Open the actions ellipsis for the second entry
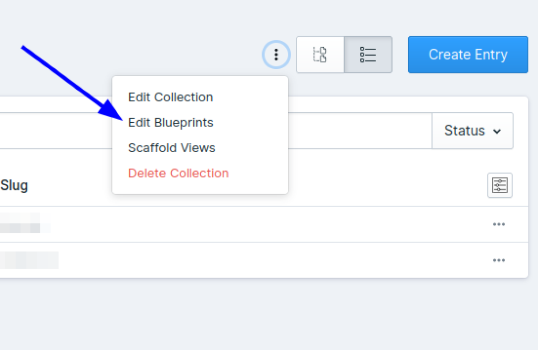Screen dimensions: 538x350 point(499,260)
